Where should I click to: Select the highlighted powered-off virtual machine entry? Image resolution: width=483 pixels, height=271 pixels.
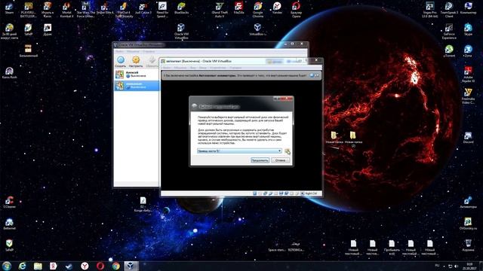pos(137,85)
